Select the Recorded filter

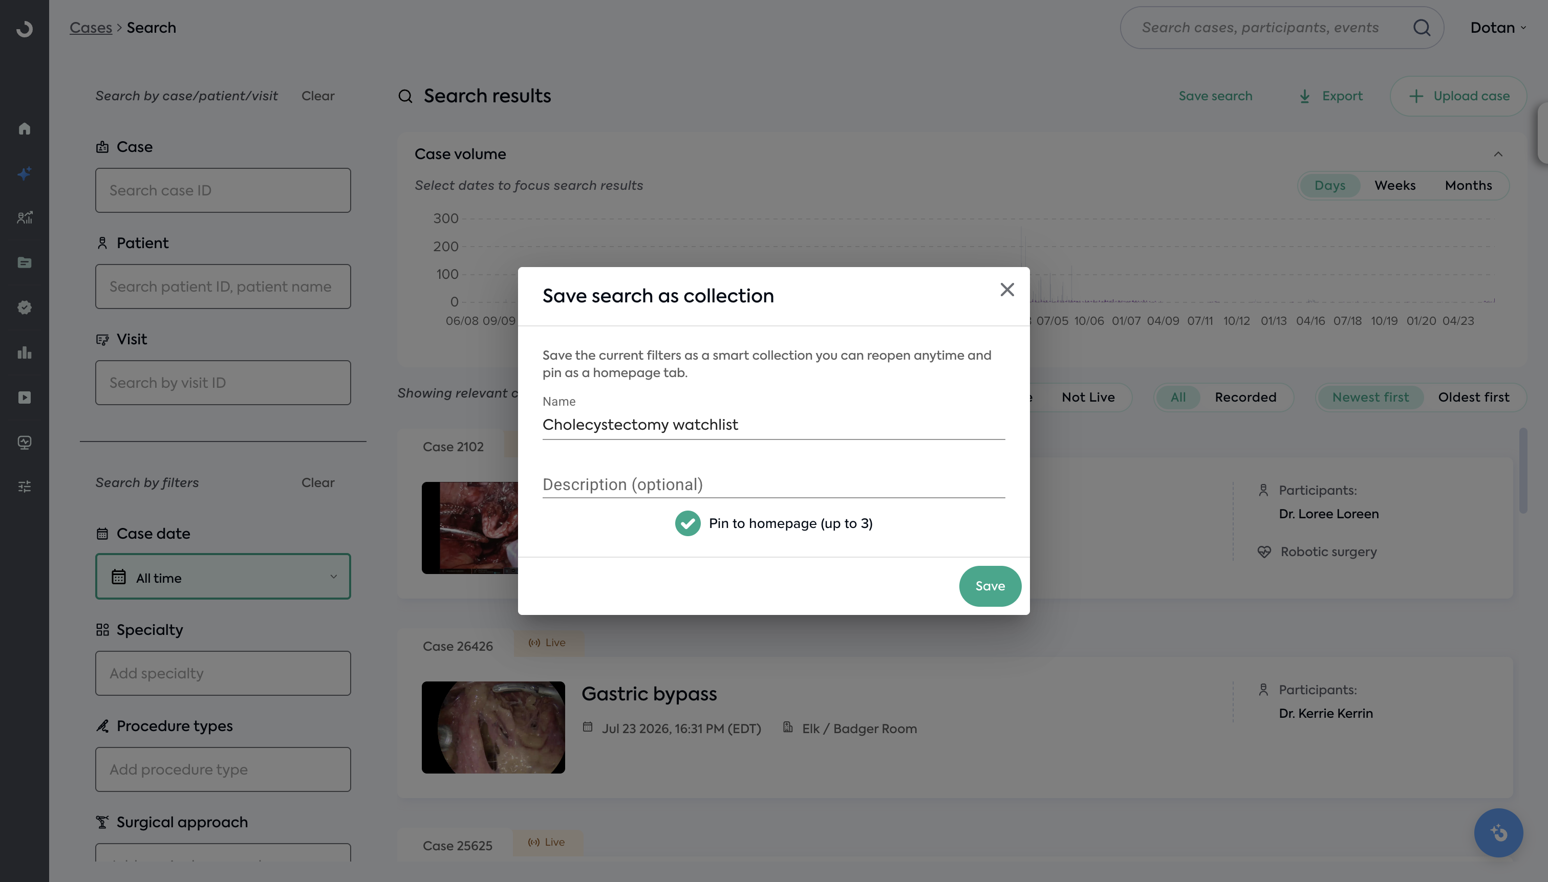coord(1245,398)
